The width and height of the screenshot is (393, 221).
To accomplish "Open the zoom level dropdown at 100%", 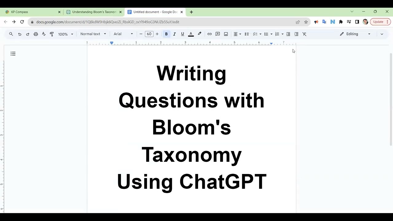I will (x=65, y=34).
